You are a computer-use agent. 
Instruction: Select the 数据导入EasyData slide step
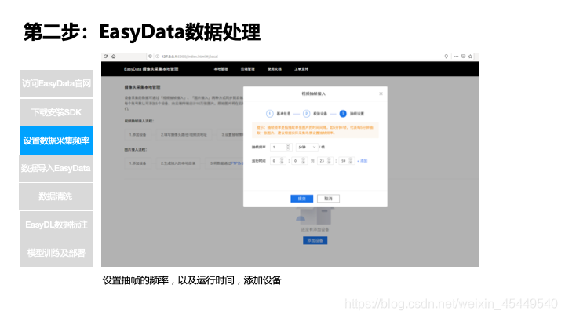coord(56,168)
